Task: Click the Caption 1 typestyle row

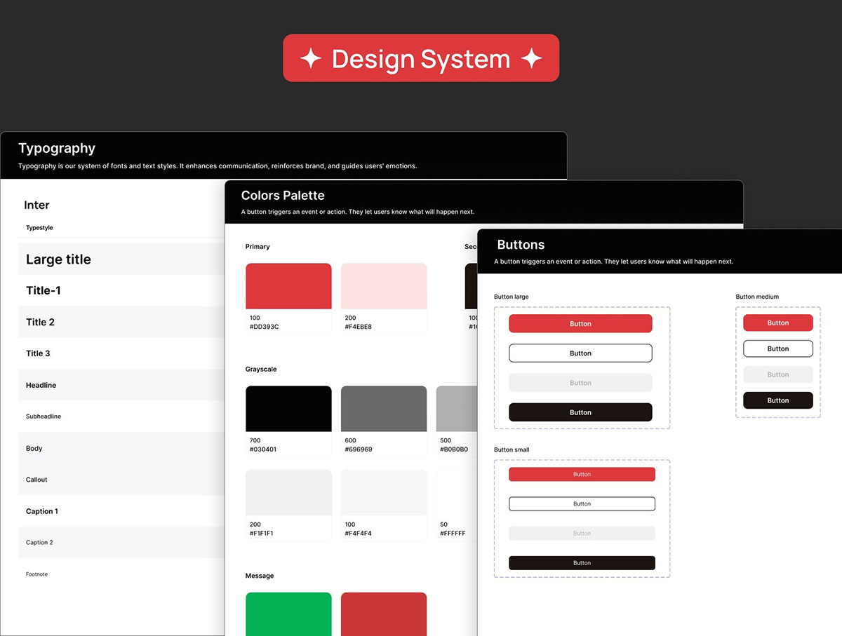Action: (x=121, y=511)
